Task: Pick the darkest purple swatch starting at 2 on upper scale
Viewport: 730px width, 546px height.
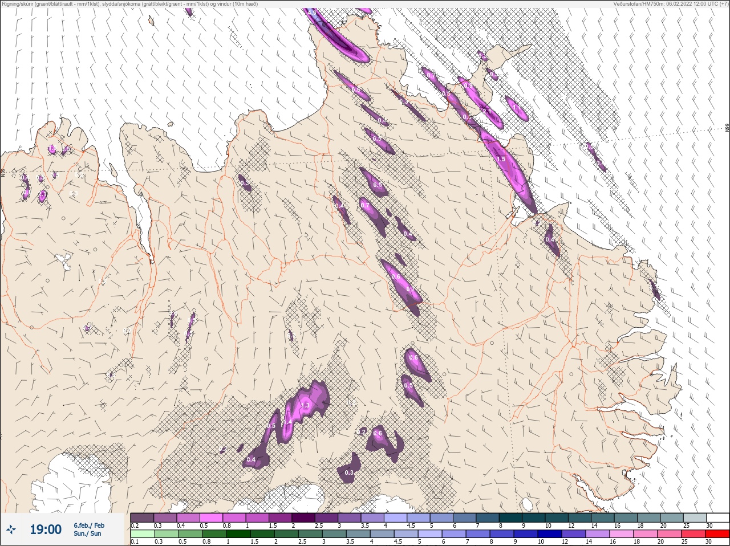Action: pyautogui.click(x=304, y=518)
